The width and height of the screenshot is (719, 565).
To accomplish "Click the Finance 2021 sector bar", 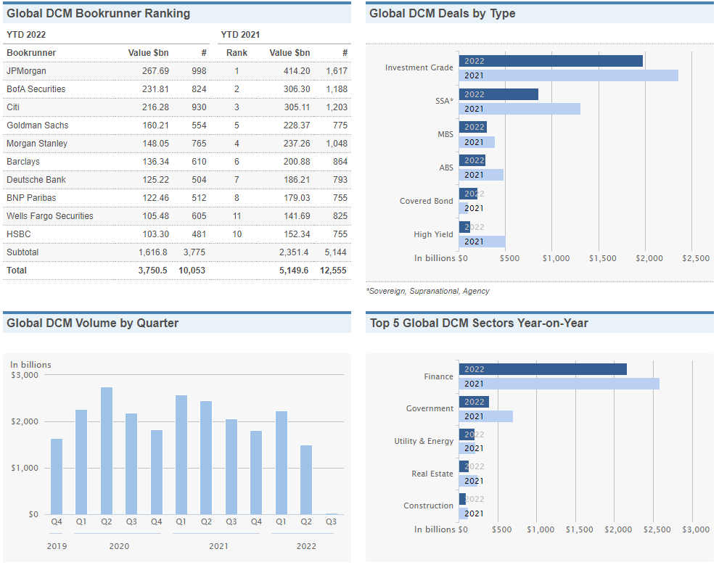I will click(x=559, y=384).
